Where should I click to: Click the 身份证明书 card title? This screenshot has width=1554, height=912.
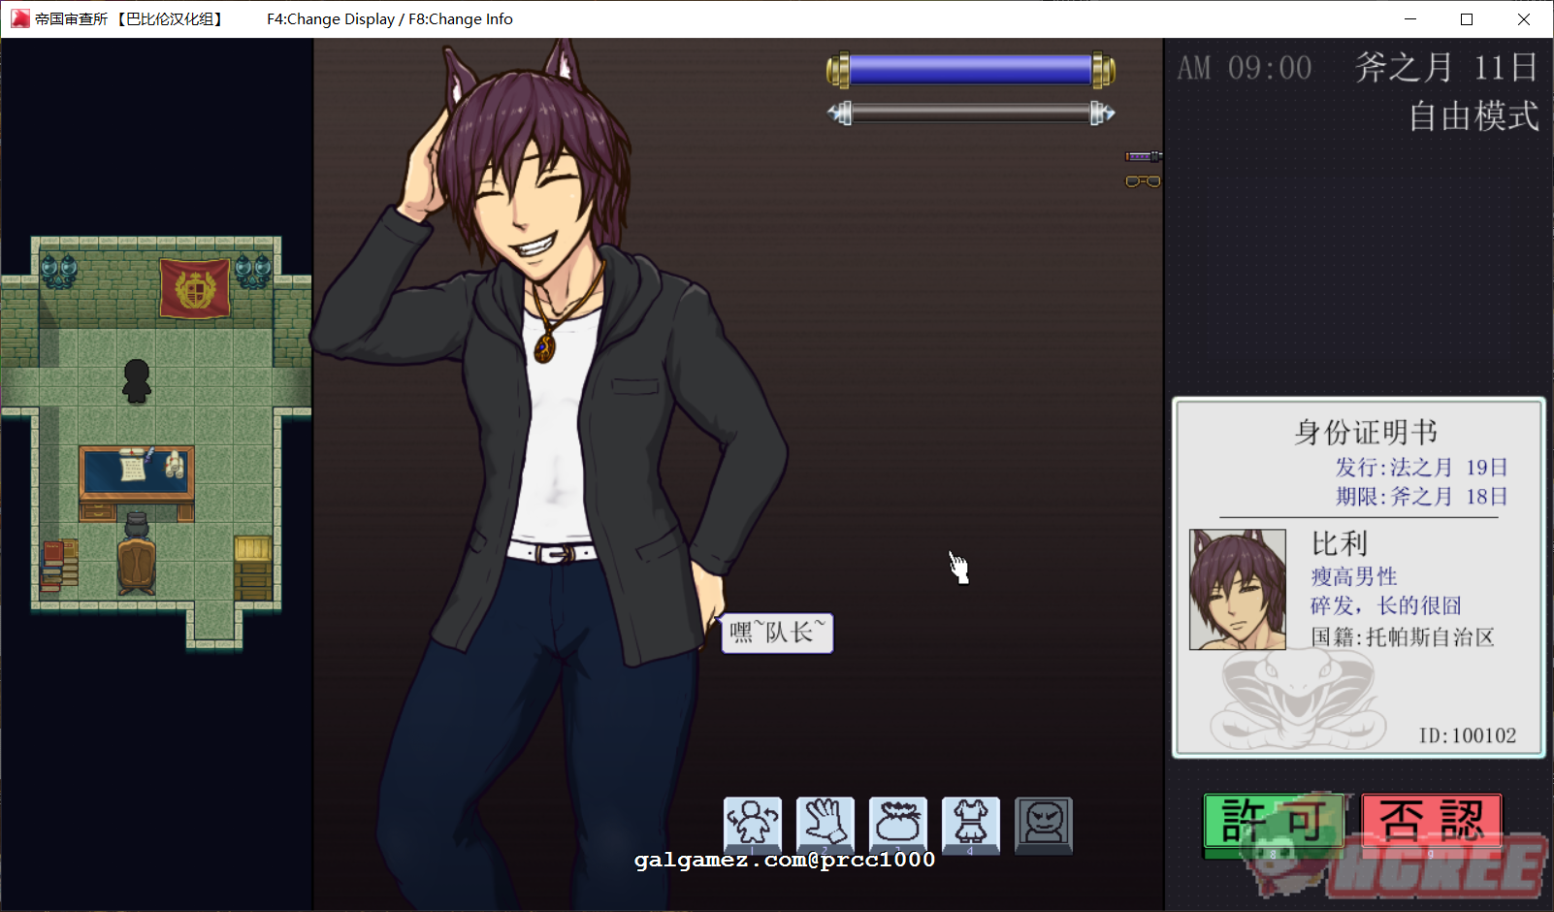pyautogui.click(x=1366, y=433)
